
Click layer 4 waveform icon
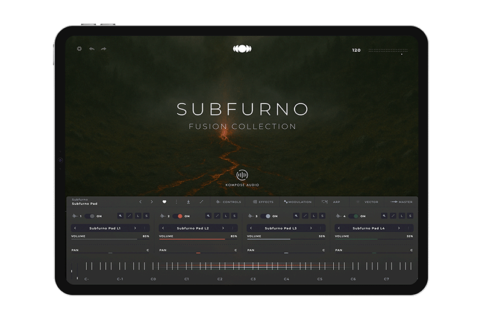pos(339,216)
